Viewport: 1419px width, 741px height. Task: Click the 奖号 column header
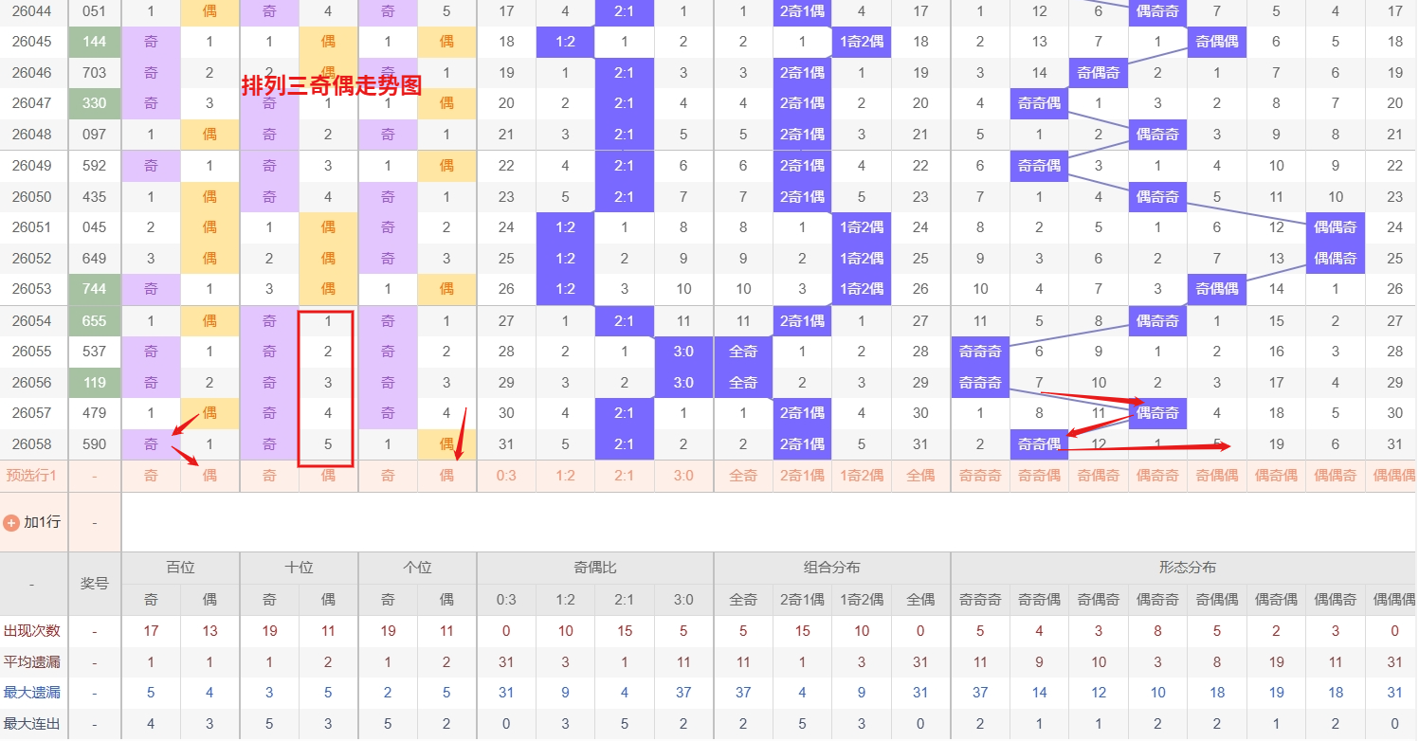[x=95, y=583]
